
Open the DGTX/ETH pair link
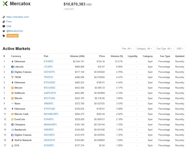click(x=49, y=72)
